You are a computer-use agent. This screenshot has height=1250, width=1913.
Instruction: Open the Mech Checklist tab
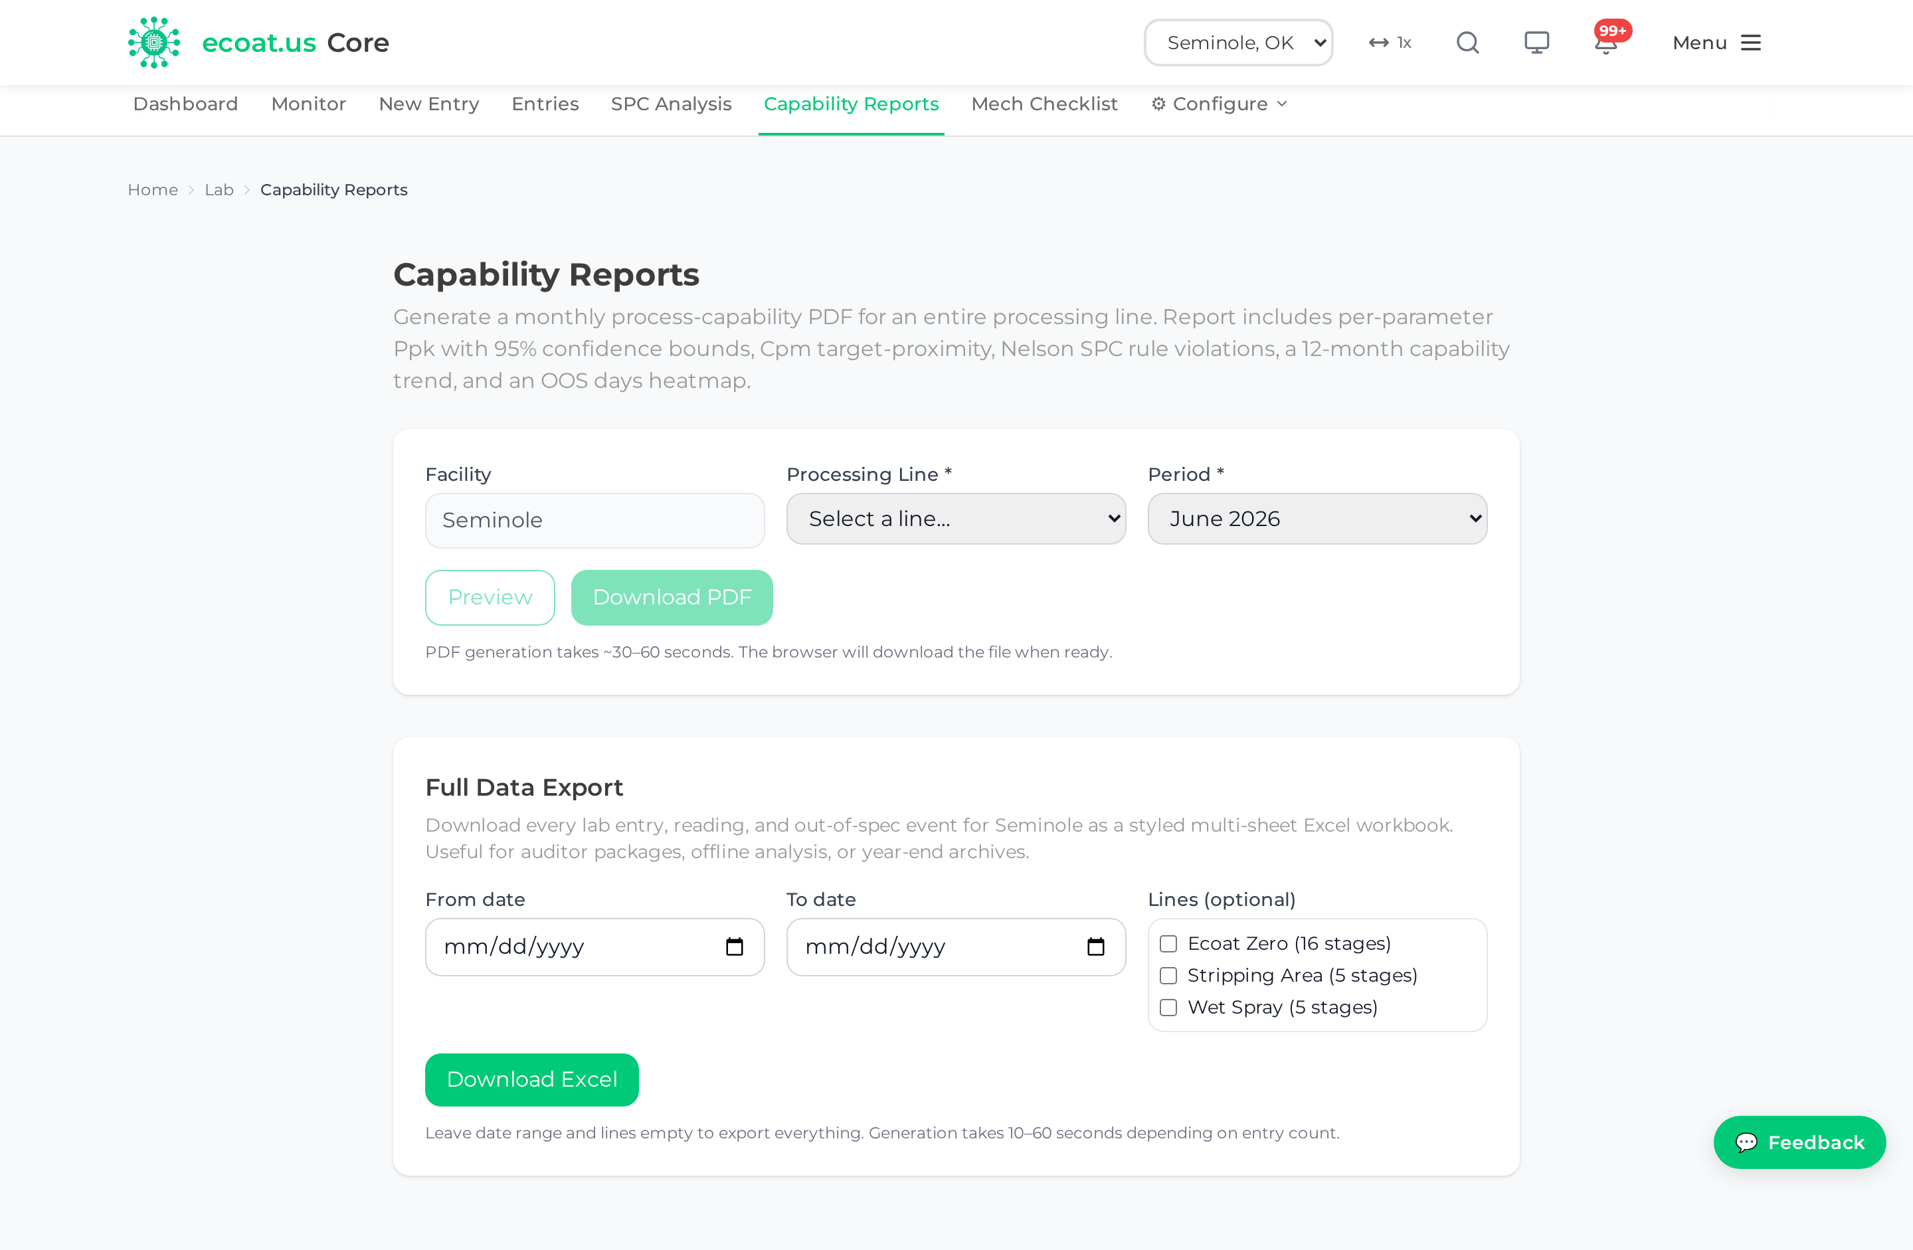pyautogui.click(x=1044, y=104)
